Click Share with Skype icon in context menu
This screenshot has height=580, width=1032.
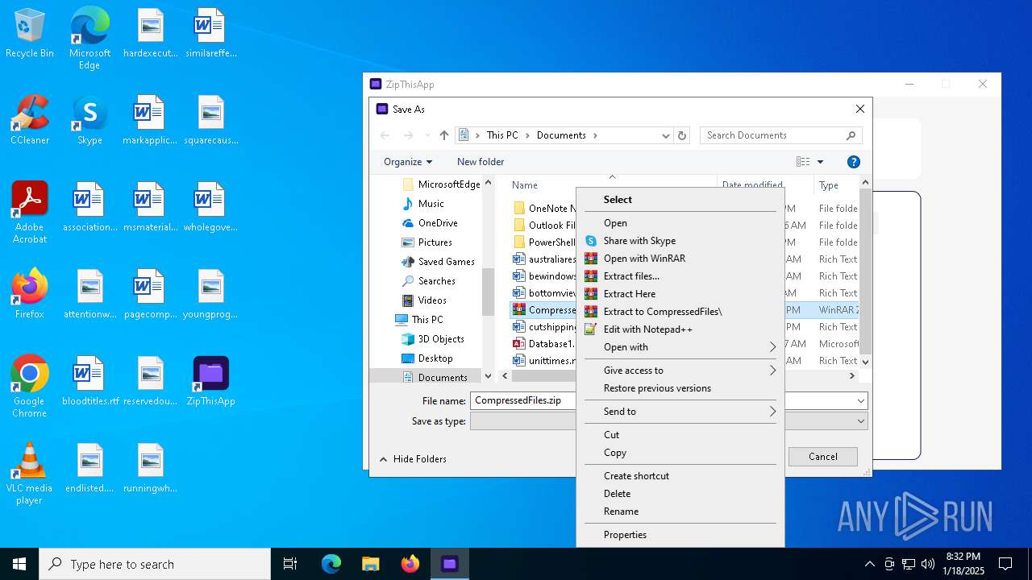tap(591, 241)
